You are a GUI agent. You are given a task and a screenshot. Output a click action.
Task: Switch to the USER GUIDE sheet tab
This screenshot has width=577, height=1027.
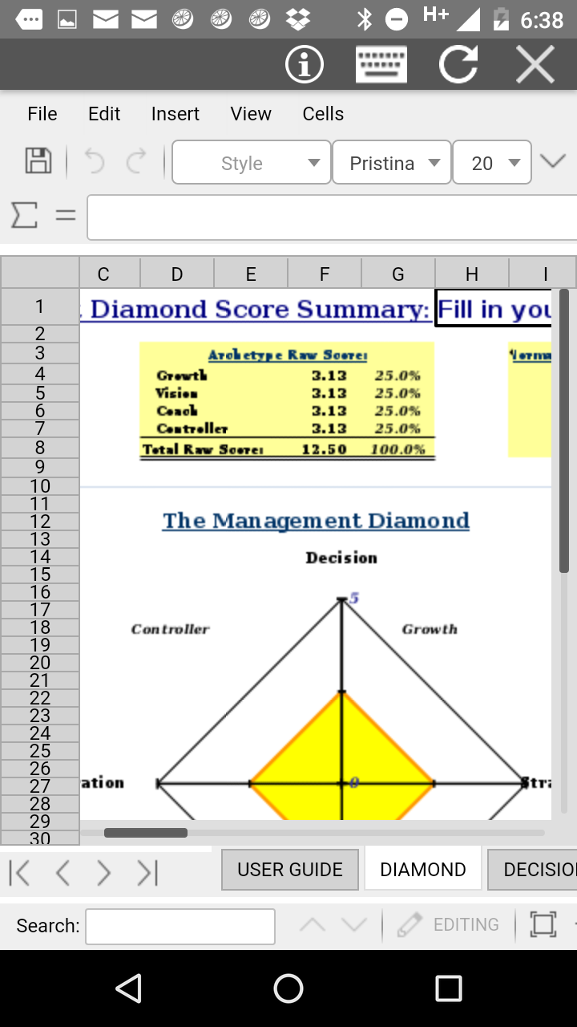[x=290, y=870]
